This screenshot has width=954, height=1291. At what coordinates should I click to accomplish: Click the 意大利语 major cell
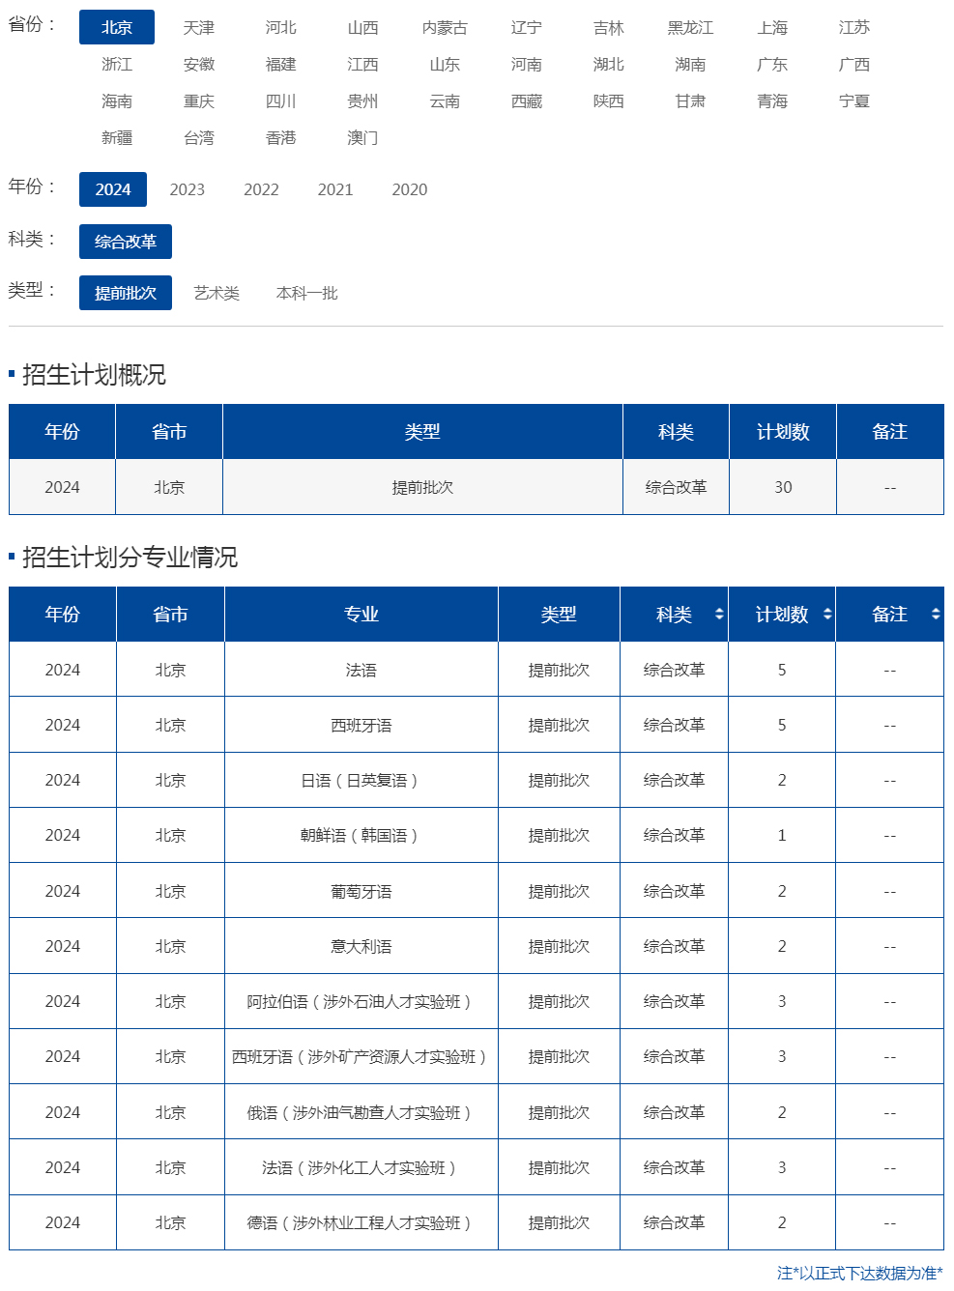tap(361, 946)
